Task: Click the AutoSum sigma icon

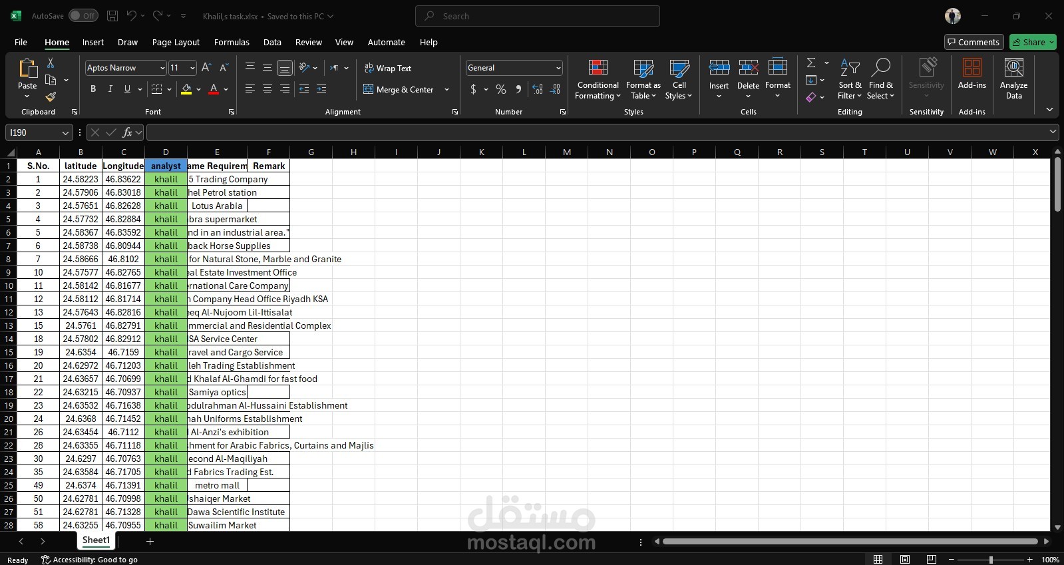Action: point(811,63)
